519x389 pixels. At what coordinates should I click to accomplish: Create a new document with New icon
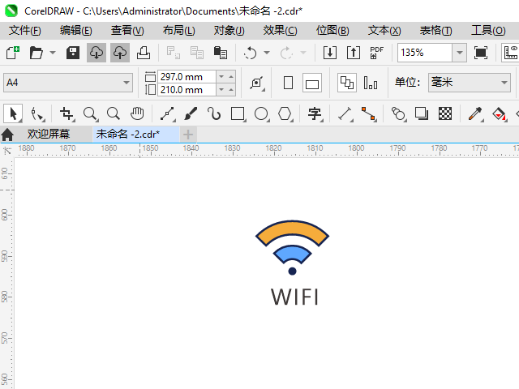coord(13,53)
